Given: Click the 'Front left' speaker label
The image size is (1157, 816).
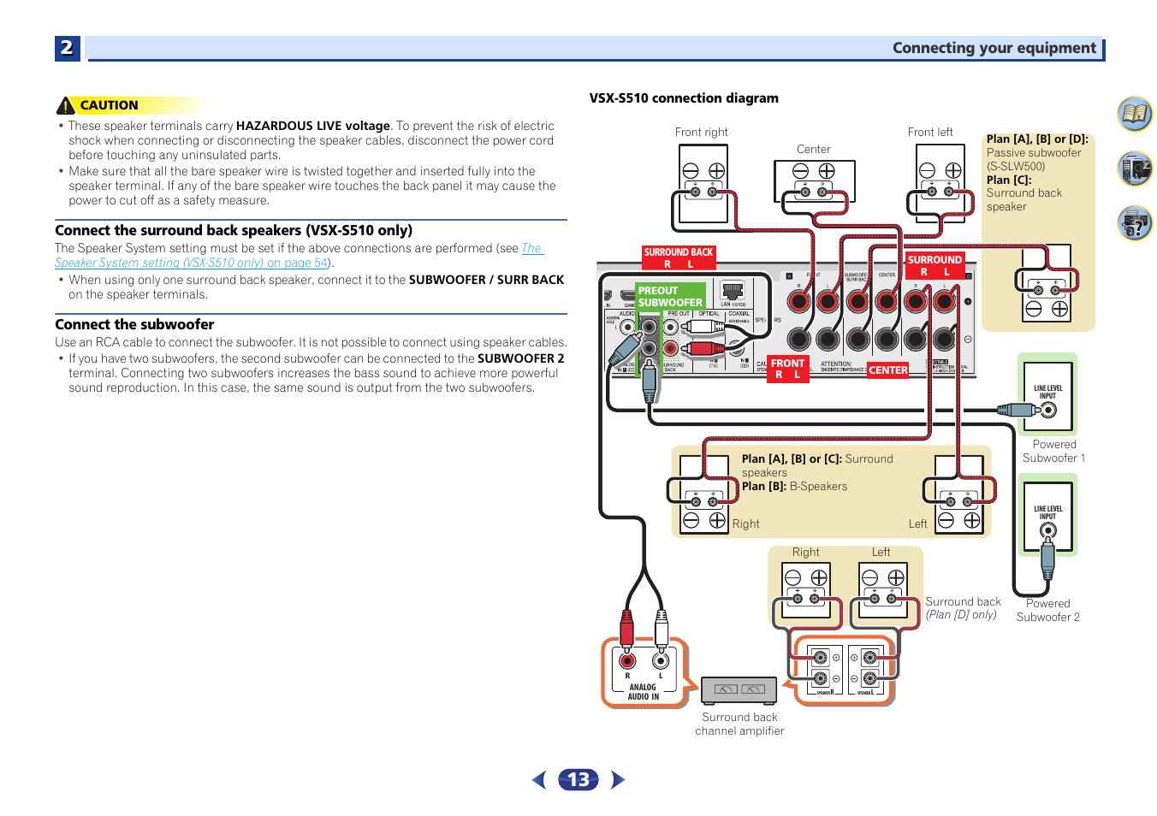Looking at the screenshot, I should pyautogui.click(x=930, y=132).
